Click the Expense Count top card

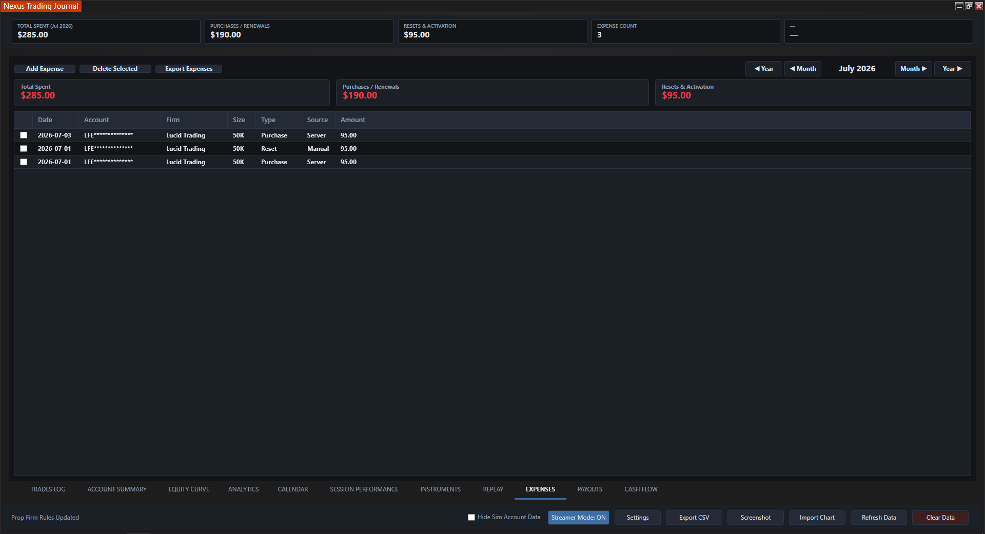[x=685, y=31]
